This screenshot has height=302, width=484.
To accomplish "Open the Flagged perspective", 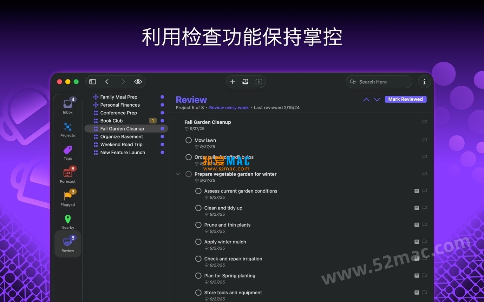I will tap(67, 197).
